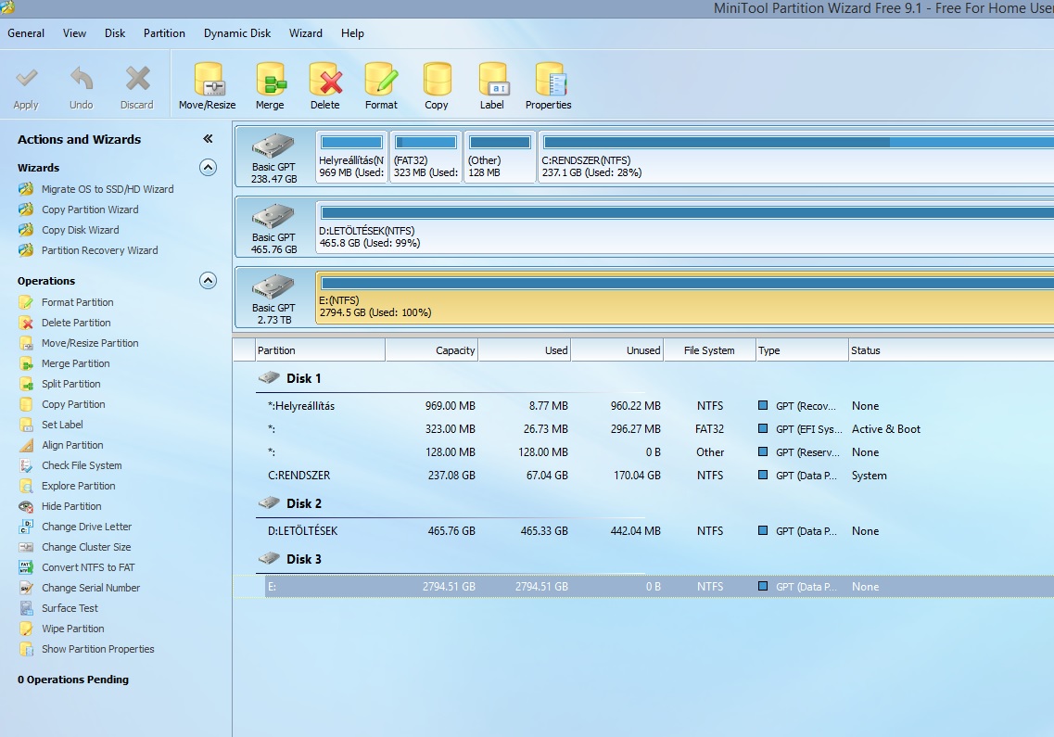Select the FAT32 323 MB partition block
The image size is (1054, 737).
[425, 157]
